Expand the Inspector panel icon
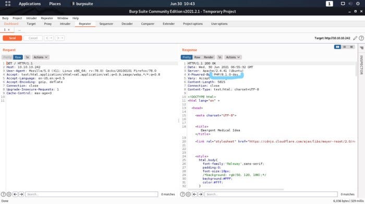The image size is (365, 204). [361, 48]
